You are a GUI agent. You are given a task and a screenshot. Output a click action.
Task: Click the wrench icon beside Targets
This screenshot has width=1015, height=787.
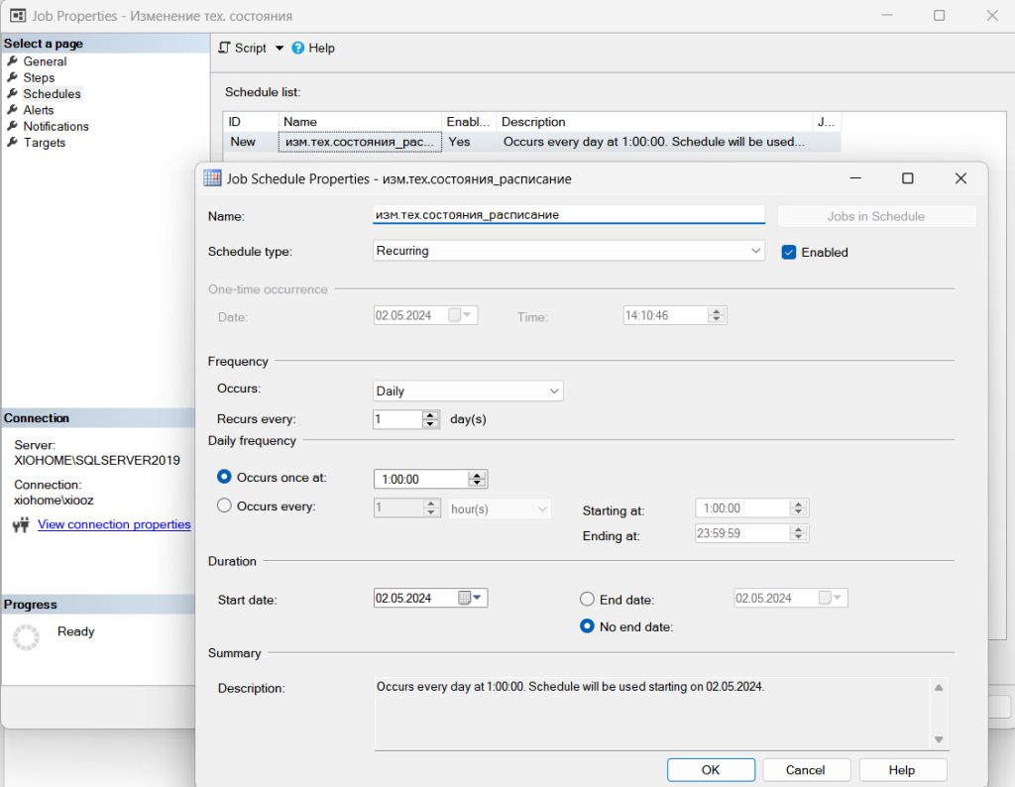(x=12, y=142)
